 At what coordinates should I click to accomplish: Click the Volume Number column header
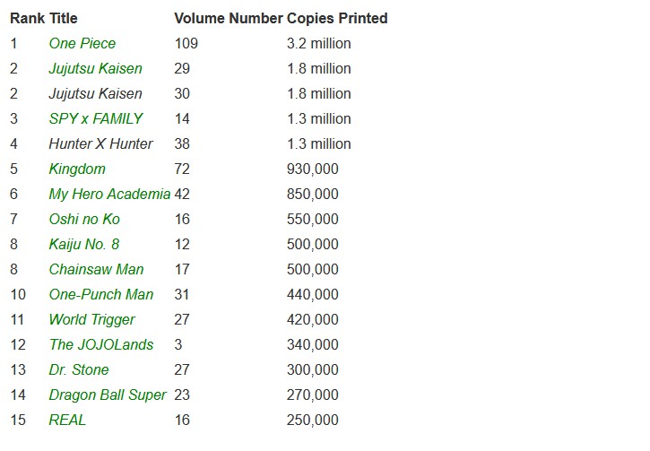pos(228,18)
